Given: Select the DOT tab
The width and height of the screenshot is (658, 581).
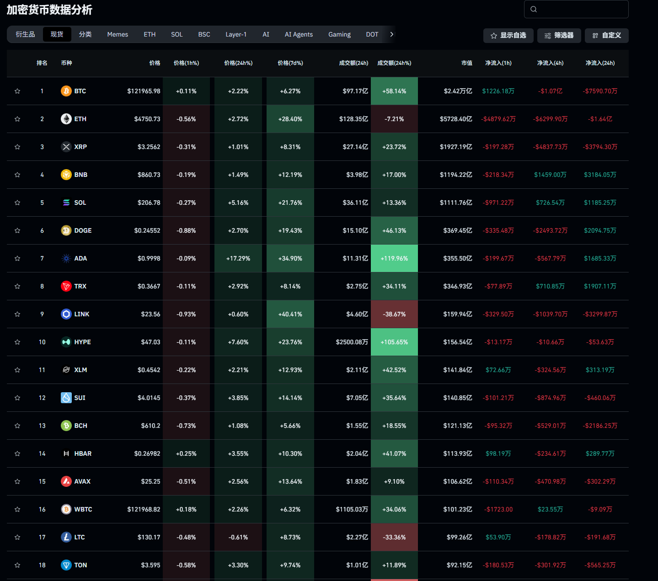Looking at the screenshot, I should point(372,34).
